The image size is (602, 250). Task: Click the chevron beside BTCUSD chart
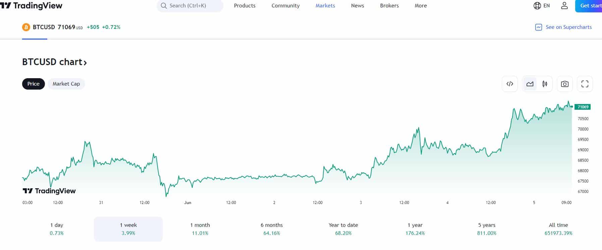click(x=85, y=63)
